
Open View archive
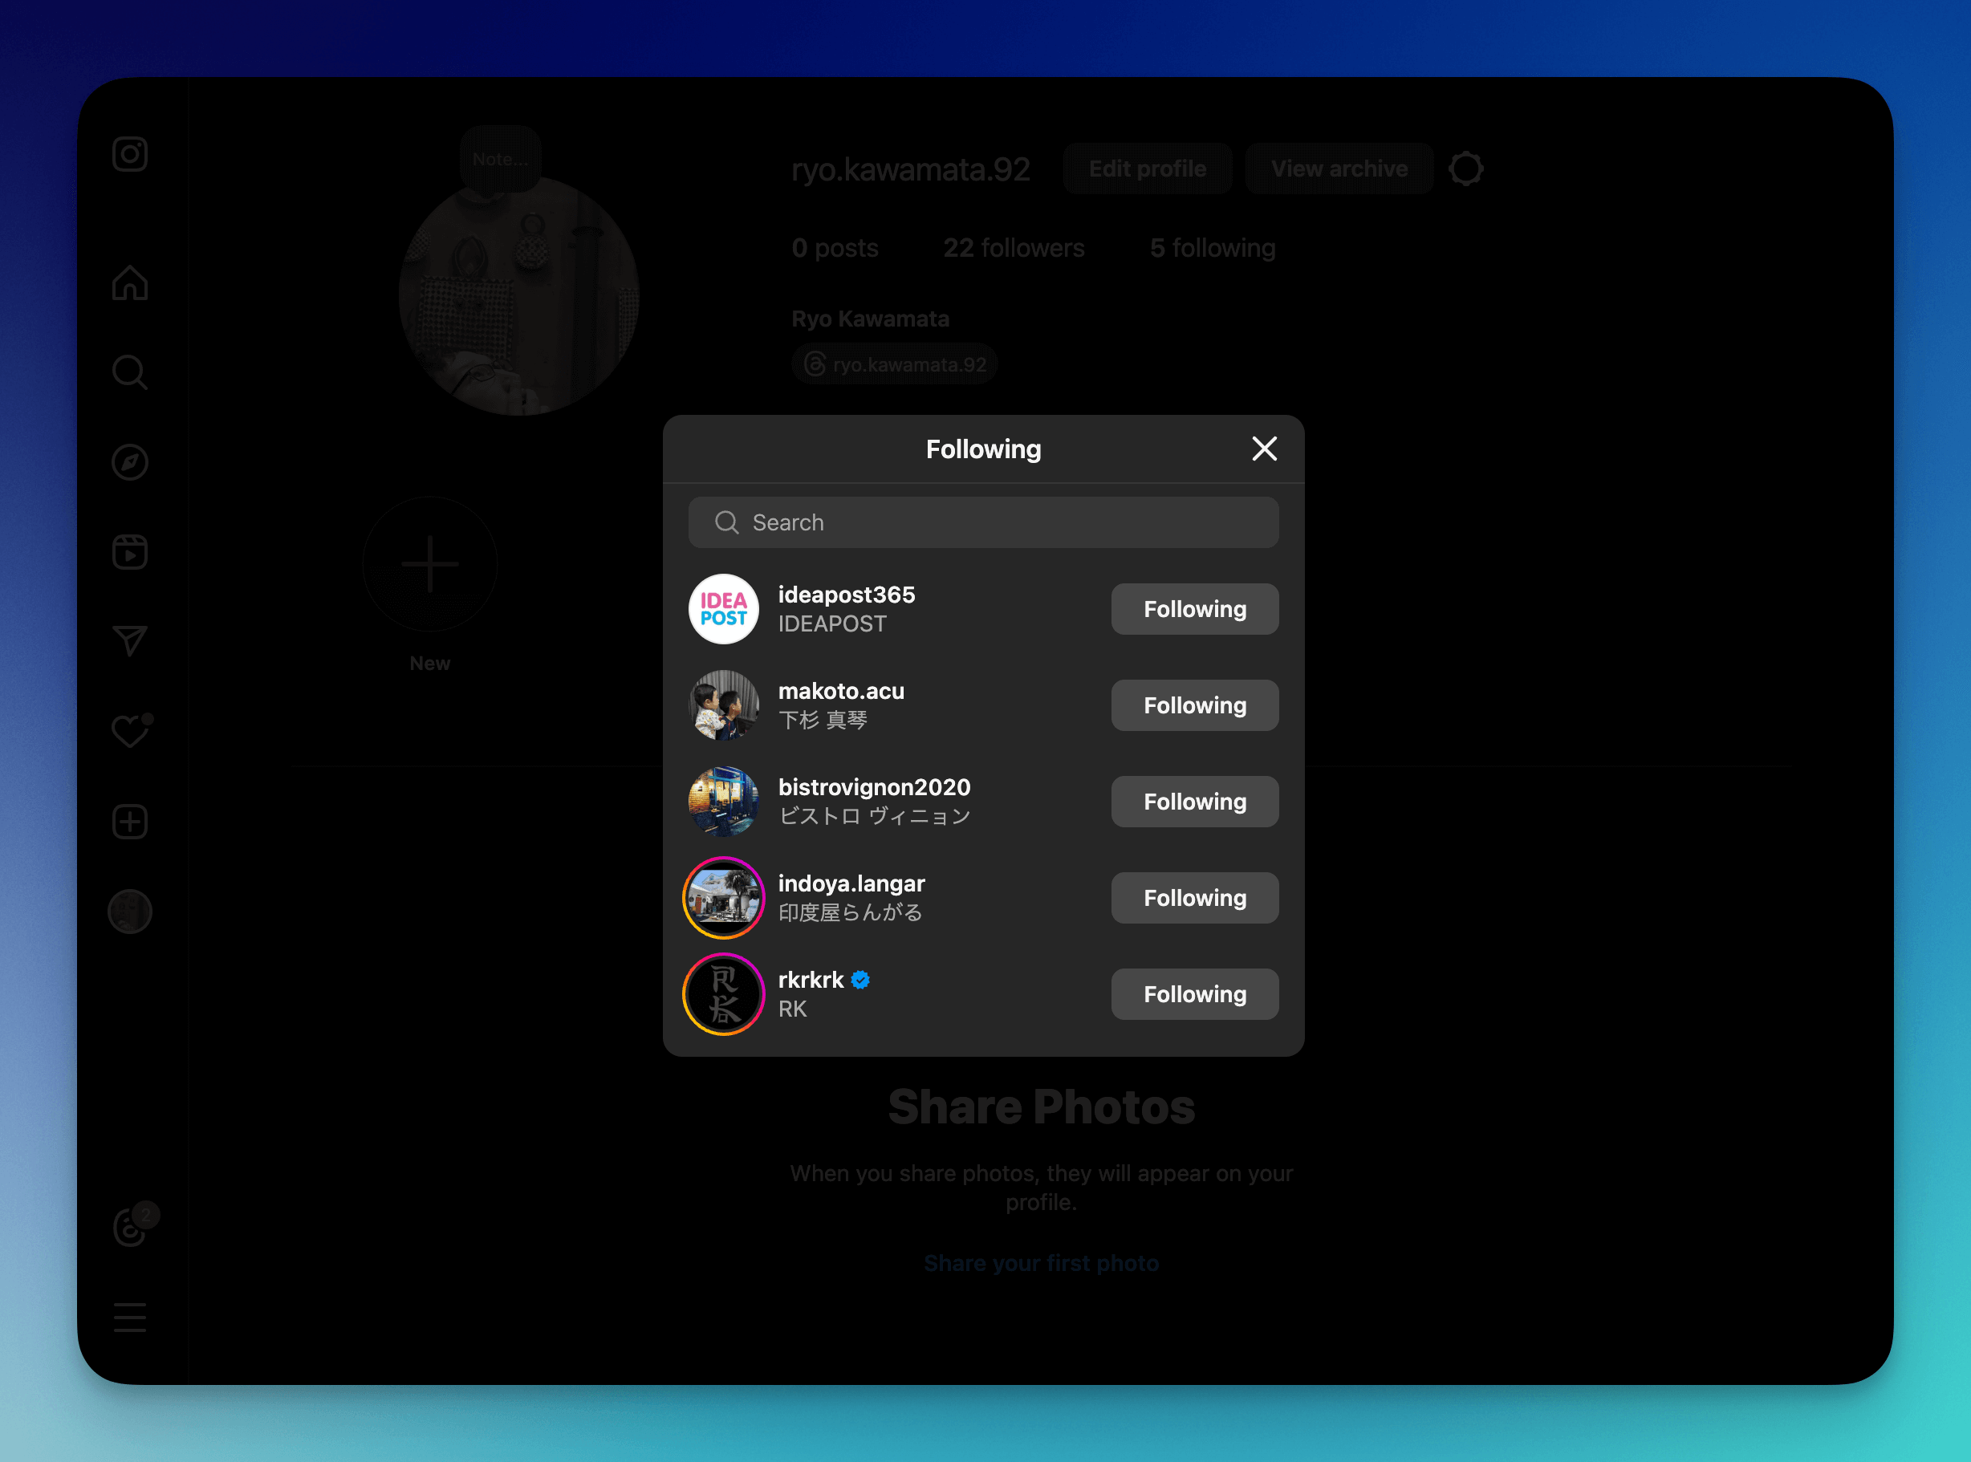pos(1338,169)
